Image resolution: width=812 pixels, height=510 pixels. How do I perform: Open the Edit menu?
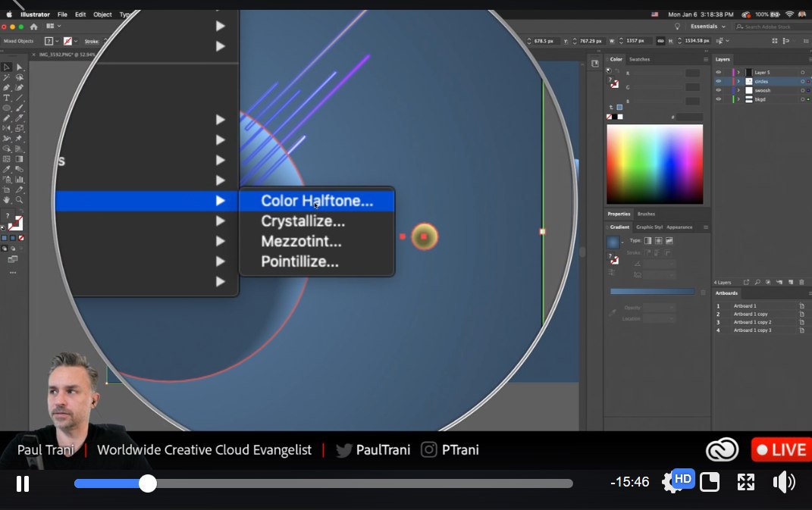80,14
